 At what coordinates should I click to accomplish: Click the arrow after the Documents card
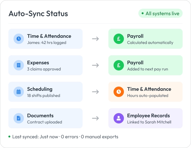click(x=95, y=118)
